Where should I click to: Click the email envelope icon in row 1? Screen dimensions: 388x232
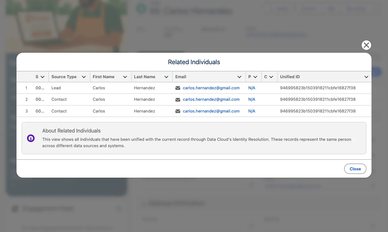(178, 88)
